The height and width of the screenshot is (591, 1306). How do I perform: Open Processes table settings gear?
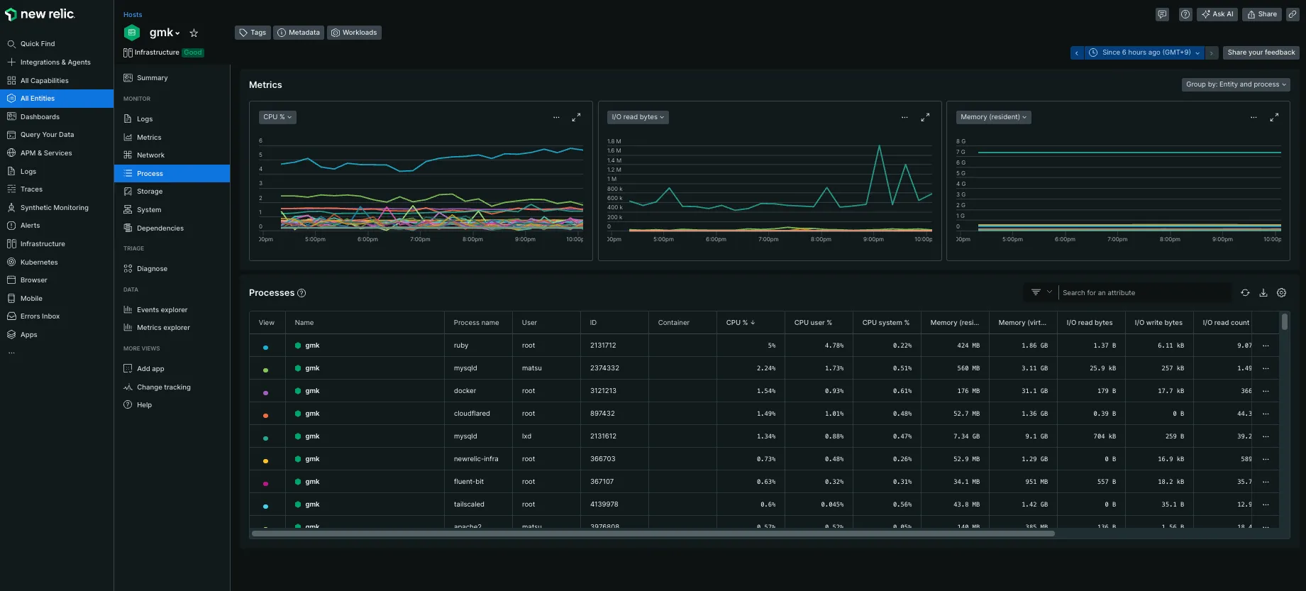[x=1281, y=293]
